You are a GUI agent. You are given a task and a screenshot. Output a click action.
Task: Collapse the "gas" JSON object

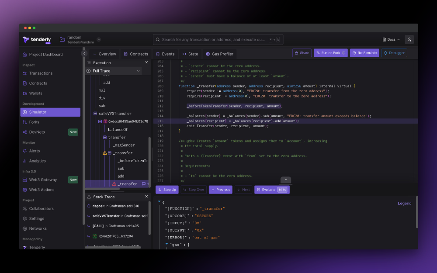click(x=166, y=244)
